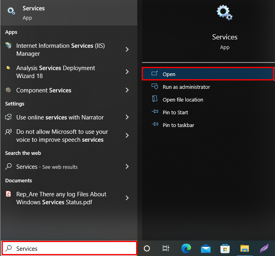The height and width of the screenshot is (256, 275).
Task: Expand Internet Information Services Manager result arrow
Action: [127, 49]
